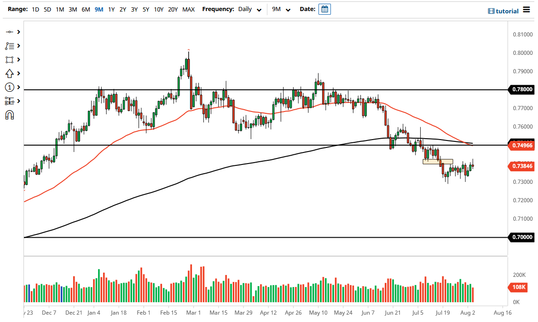
Task: Toggle the magnet snap tool
Action: click(9, 115)
